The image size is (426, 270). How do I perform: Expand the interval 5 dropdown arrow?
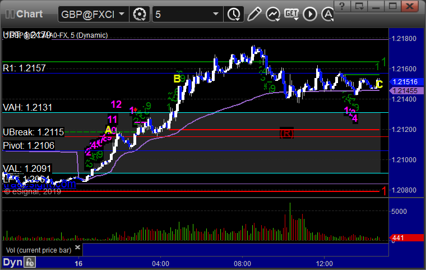[216, 13]
